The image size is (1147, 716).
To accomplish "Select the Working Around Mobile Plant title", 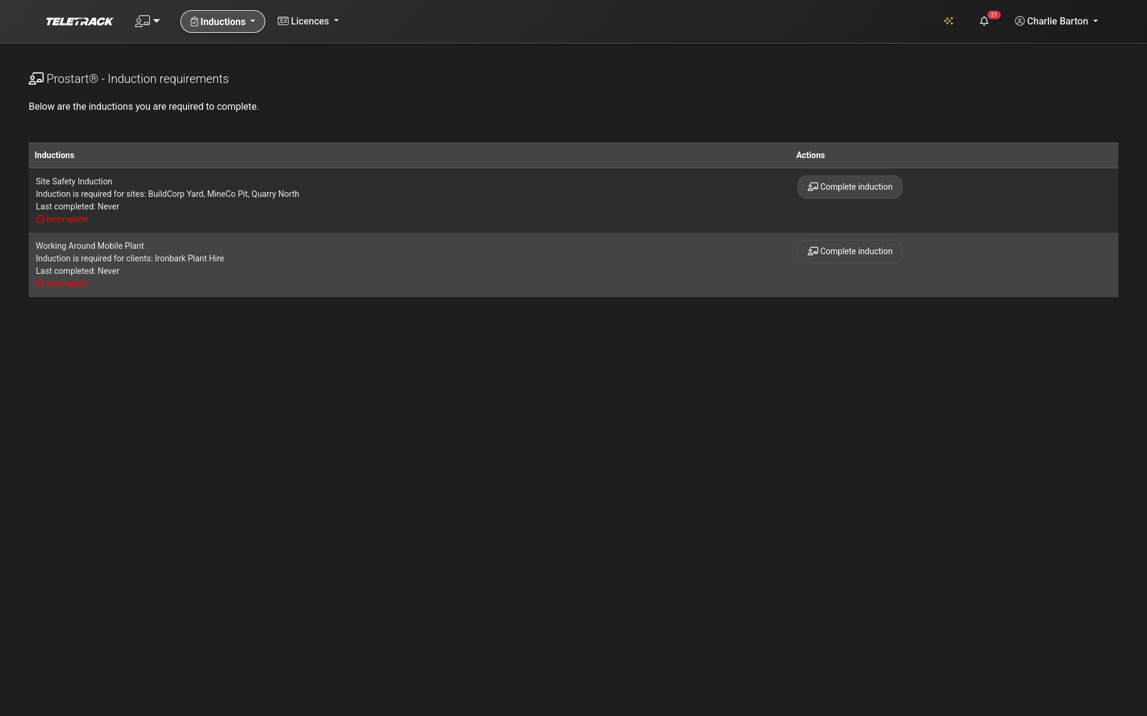I will pos(90,246).
